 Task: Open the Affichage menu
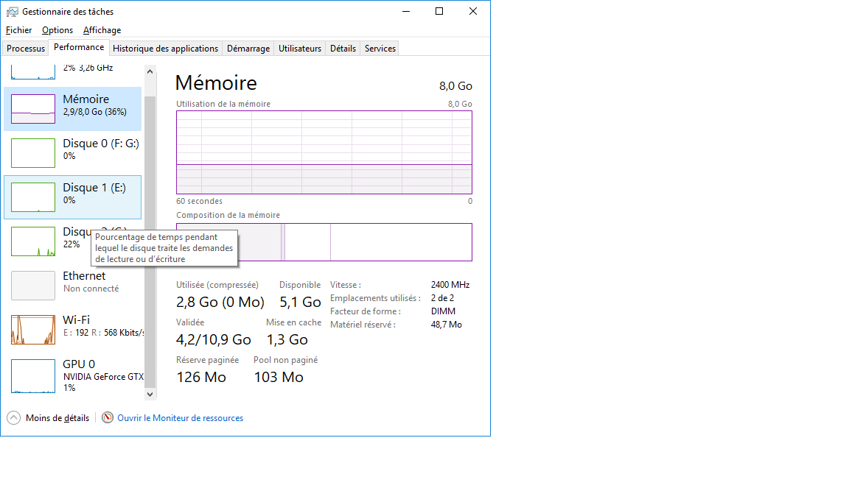click(x=102, y=30)
